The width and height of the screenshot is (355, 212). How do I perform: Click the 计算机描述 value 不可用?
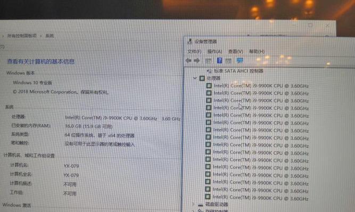(x=70, y=184)
